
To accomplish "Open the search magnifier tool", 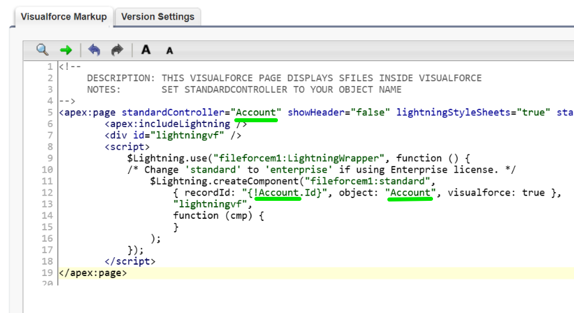I will 42,50.
